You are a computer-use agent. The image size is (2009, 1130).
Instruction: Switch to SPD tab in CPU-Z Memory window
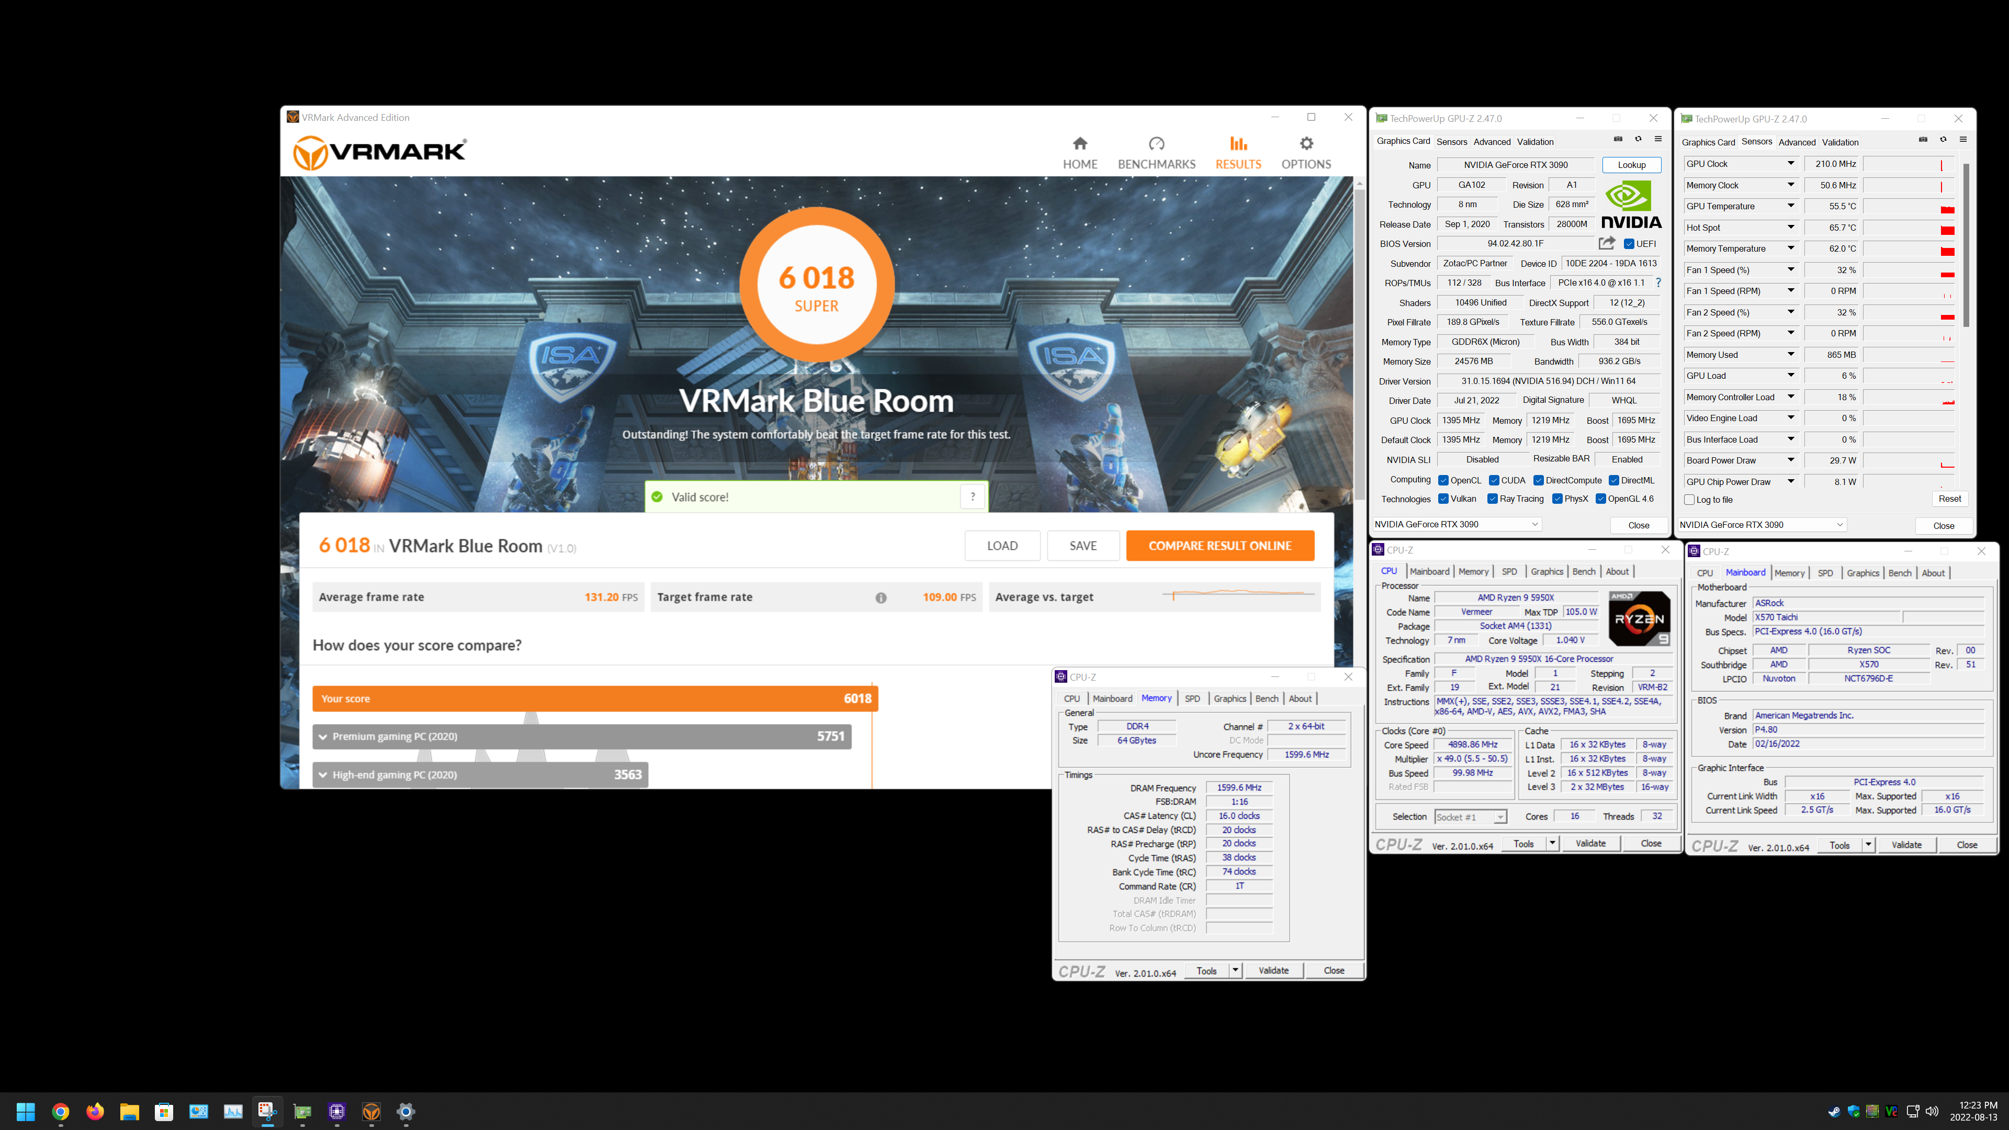point(1192,699)
